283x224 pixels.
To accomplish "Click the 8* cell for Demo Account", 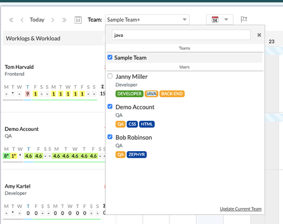I will coord(7,156).
